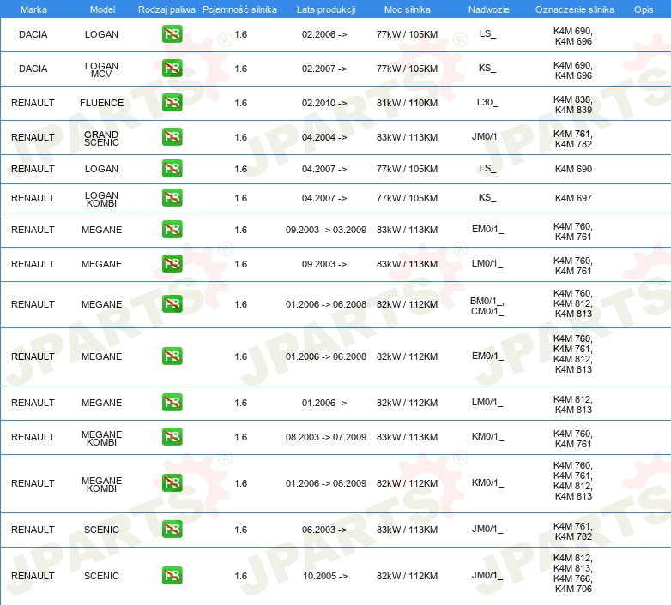Click the L30_ body code
Image resolution: width=671 pixels, height=605 pixels.
point(487,103)
